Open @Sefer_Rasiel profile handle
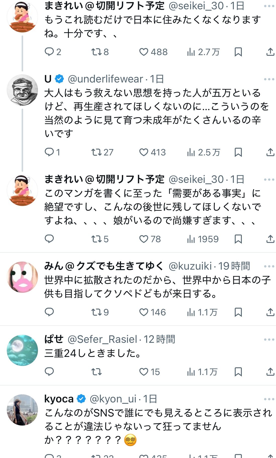 (x=102, y=339)
